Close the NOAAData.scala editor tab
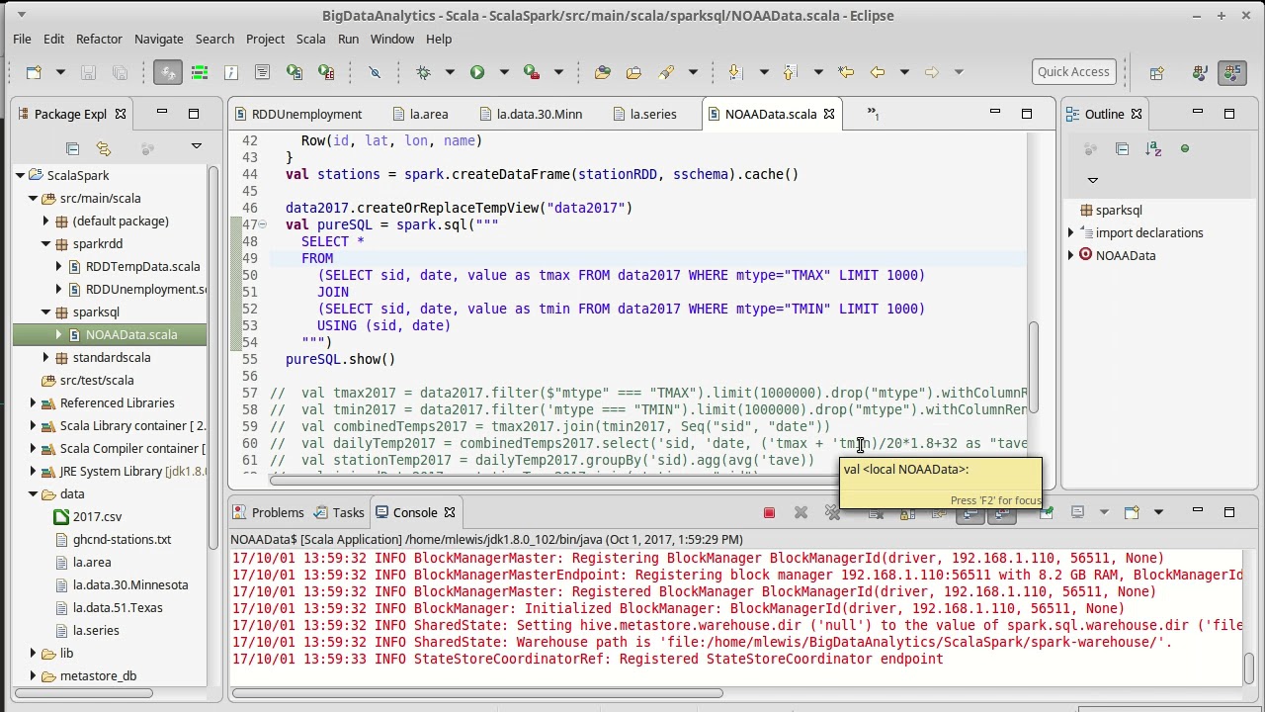 tap(829, 114)
